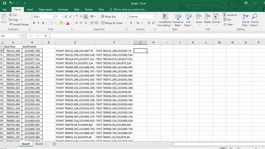Switch to the Sheet2 worksheet tab
The width and height of the screenshot is (265, 149).
tap(39, 144)
